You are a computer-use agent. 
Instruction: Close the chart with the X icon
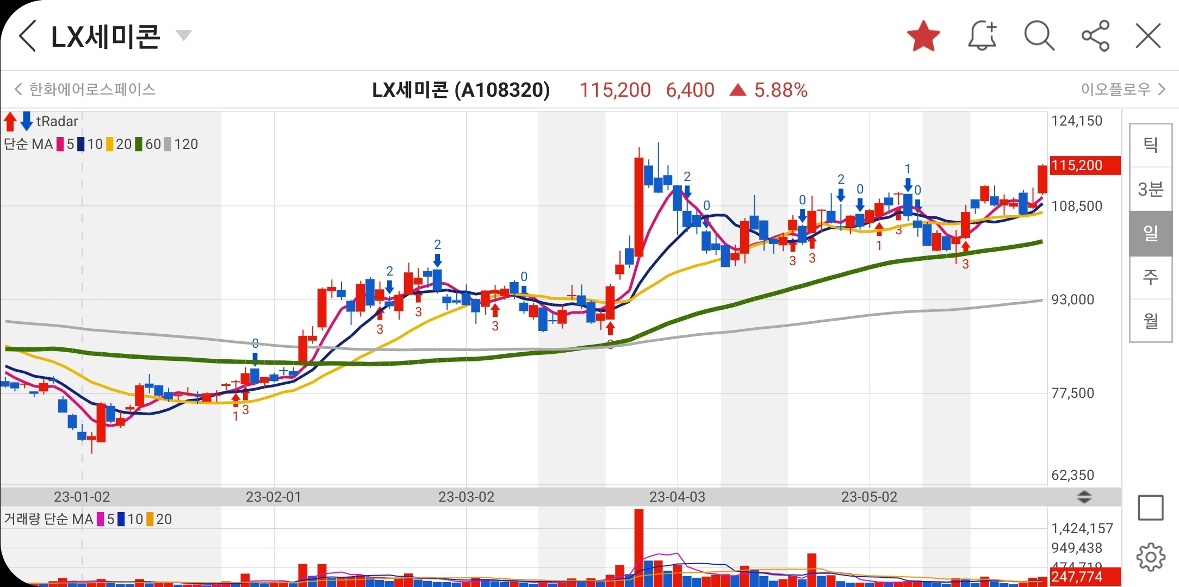(x=1148, y=36)
